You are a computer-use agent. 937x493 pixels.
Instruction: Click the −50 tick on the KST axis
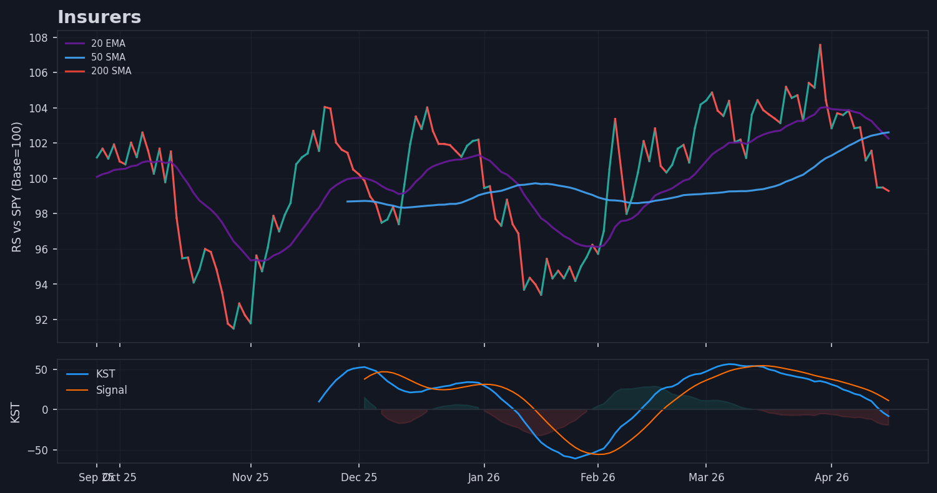pyautogui.click(x=38, y=451)
